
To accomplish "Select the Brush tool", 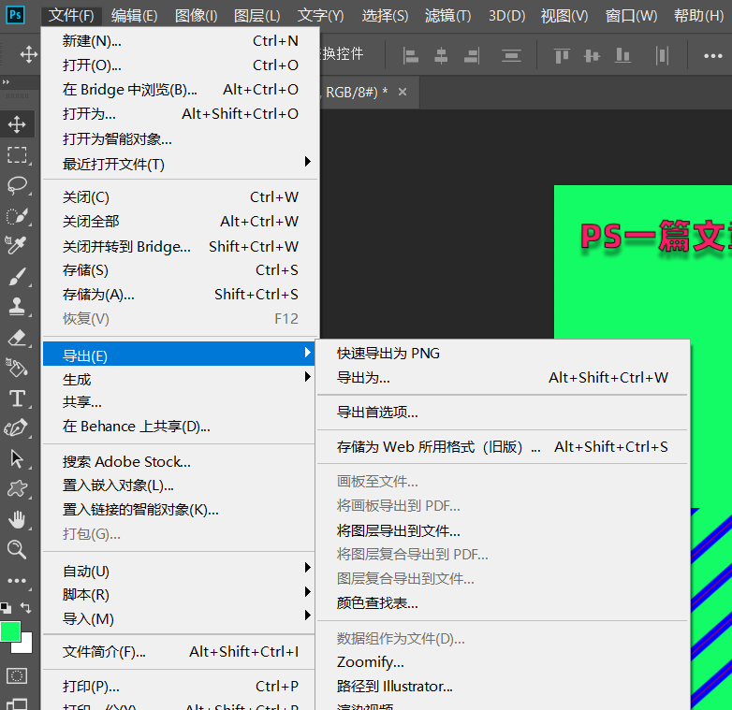I will (17, 277).
